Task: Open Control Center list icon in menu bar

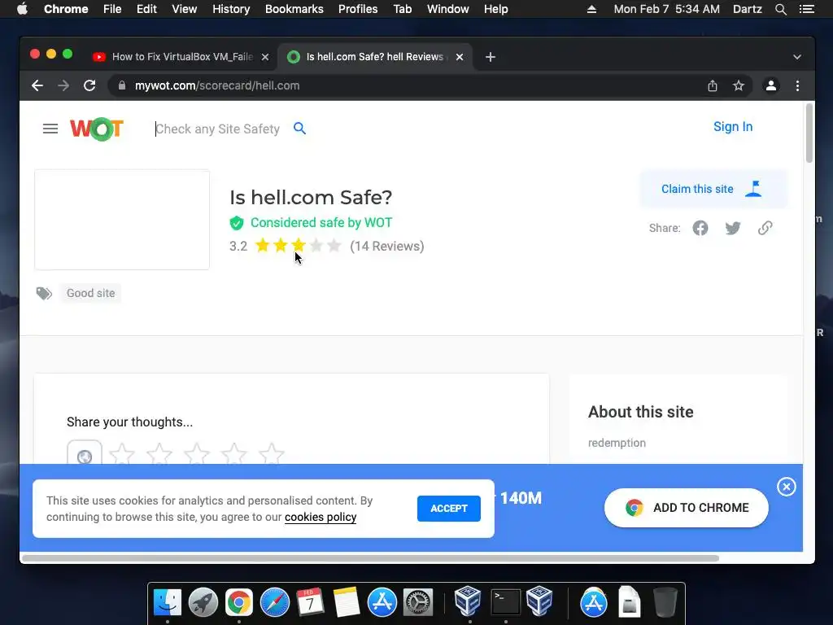Action: point(807,9)
